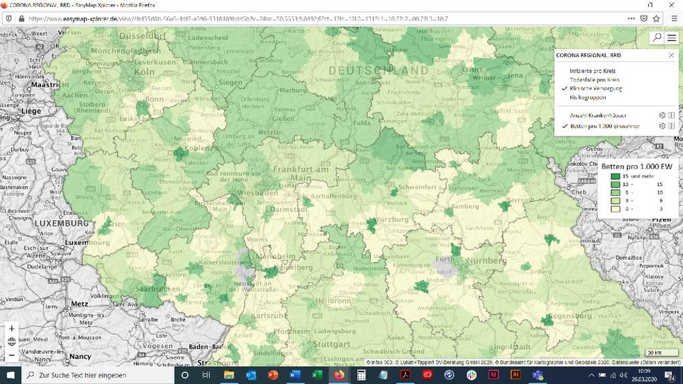Image resolution: width=683 pixels, height=384 pixels.
Task: Close the CORONA REGIONAL, BRD panel
Action: pyautogui.click(x=671, y=55)
